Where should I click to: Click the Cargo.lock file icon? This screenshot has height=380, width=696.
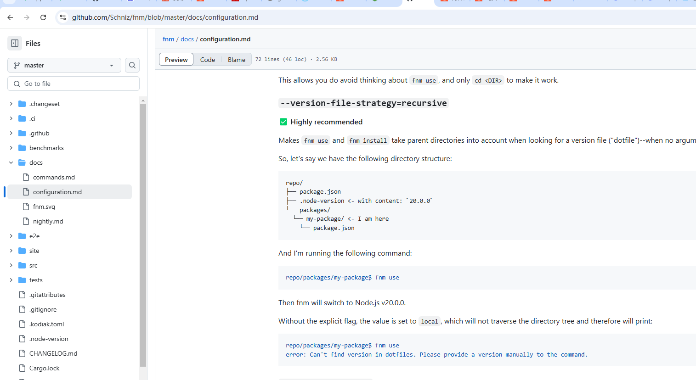pyautogui.click(x=22, y=368)
